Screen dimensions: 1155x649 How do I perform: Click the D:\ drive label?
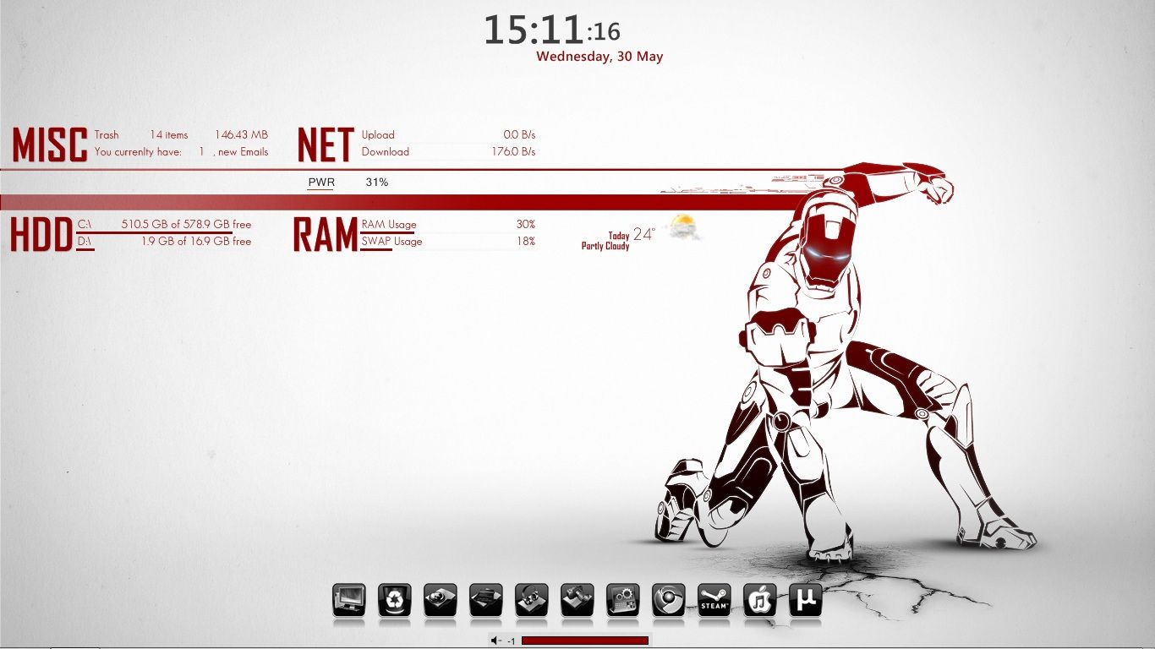(82, 242)
